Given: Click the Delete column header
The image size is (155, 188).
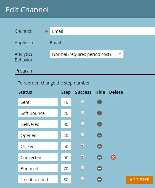Looking at the screenshot, I should click(x=116, y=92).
